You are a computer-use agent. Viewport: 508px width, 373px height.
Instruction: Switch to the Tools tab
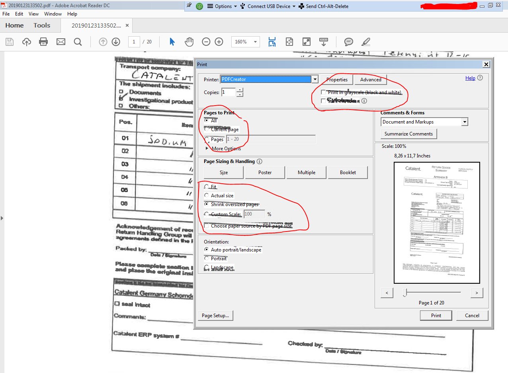pyautogui.click(x=42, y=26)
